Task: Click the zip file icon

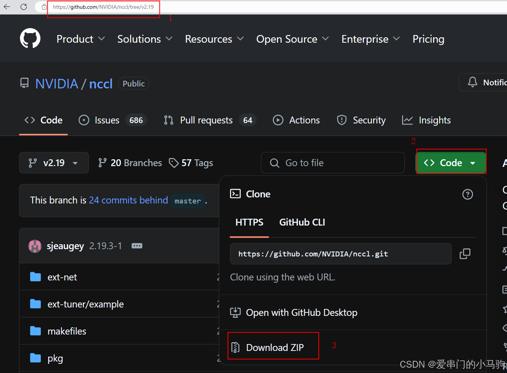Action: pyautogui.click(x=235, y=347)
